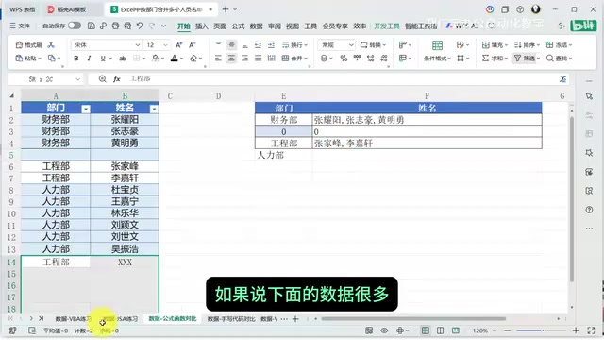Click the Print preview icon
This screenshot has width=604, height=340.
[x=127, y=25]
